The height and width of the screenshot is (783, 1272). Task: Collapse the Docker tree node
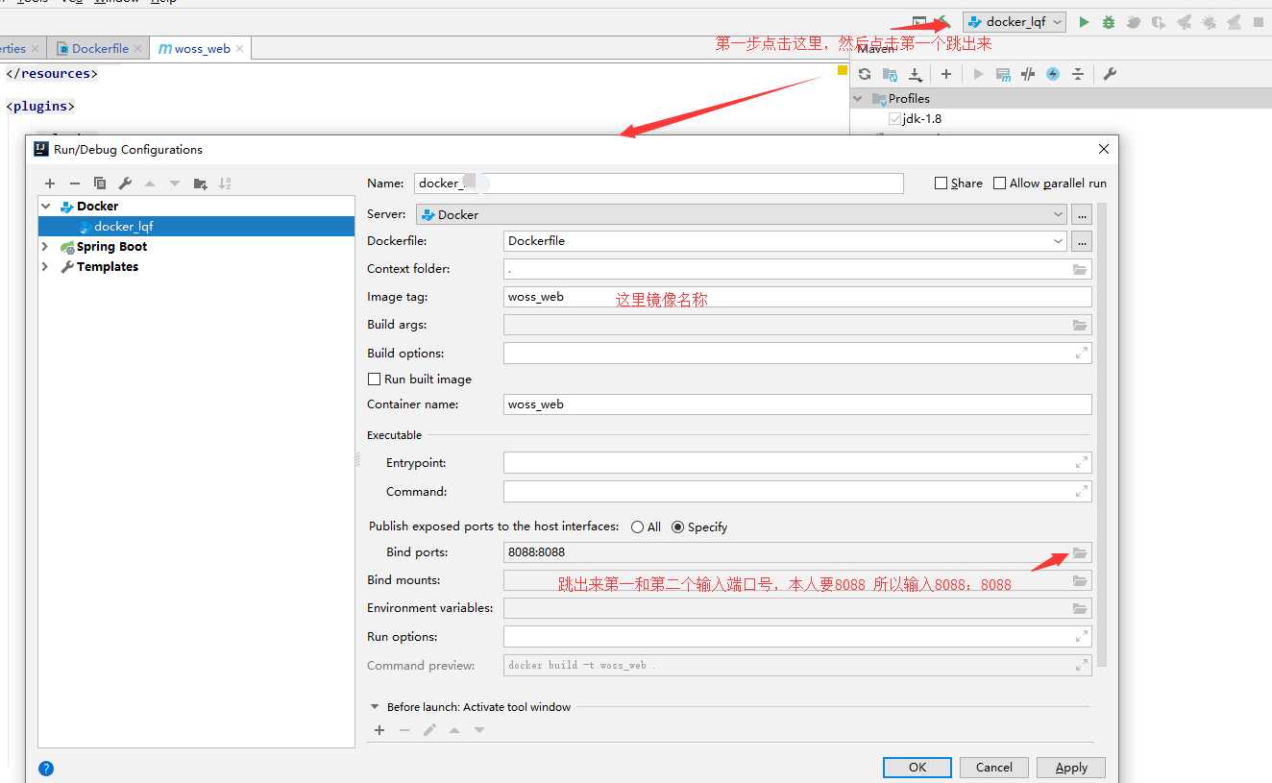pos(45,206)
